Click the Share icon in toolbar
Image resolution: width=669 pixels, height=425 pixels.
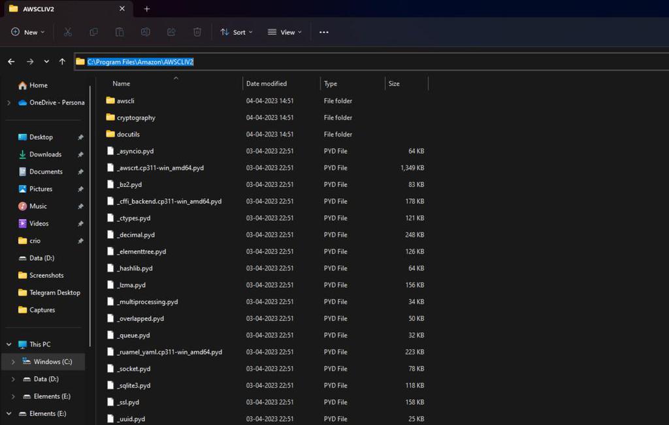coord(171,32)
